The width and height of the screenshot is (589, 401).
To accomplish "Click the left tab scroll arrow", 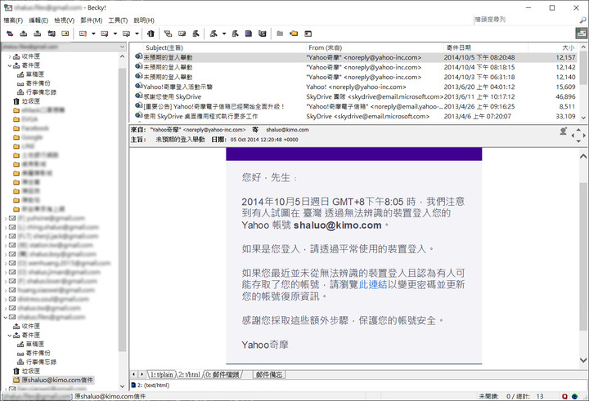I will (x=133, y=374).
